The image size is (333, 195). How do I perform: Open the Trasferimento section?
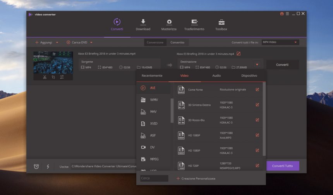coord(194,25)
